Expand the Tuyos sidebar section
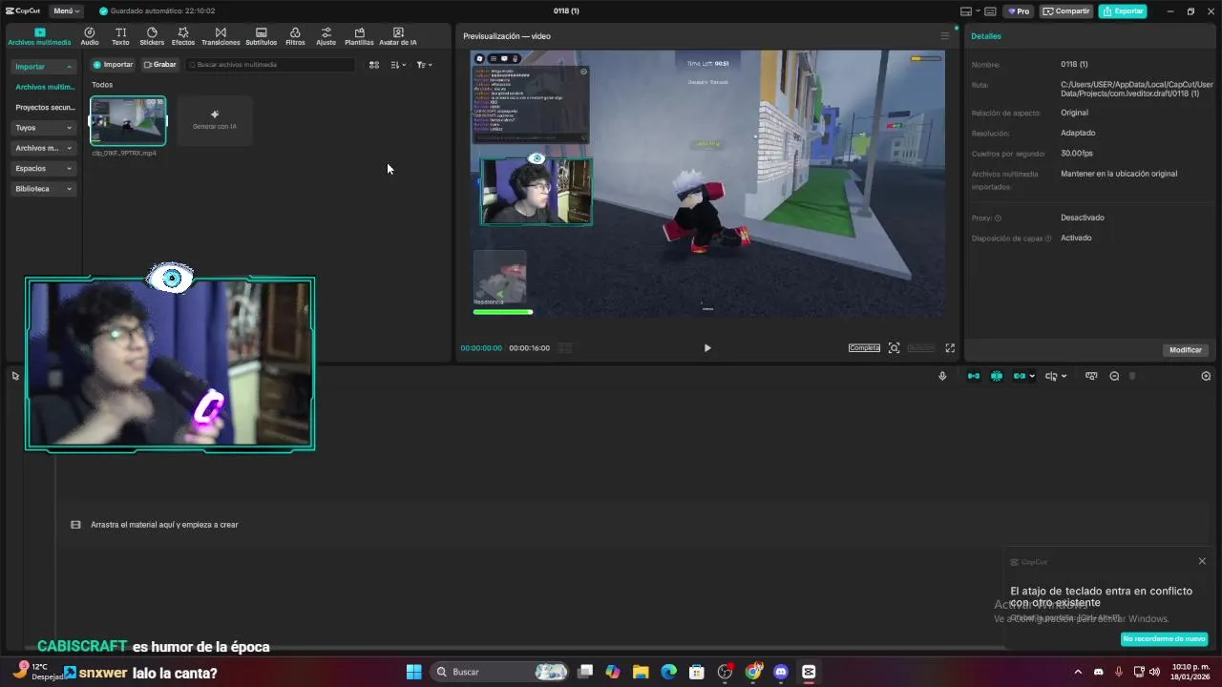The width and height of the screenshot is (1222, 687). (x=43, y=128)
